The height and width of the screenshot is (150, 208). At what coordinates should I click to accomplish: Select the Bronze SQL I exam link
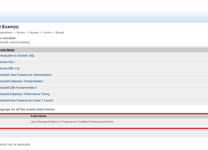point(8,62)
